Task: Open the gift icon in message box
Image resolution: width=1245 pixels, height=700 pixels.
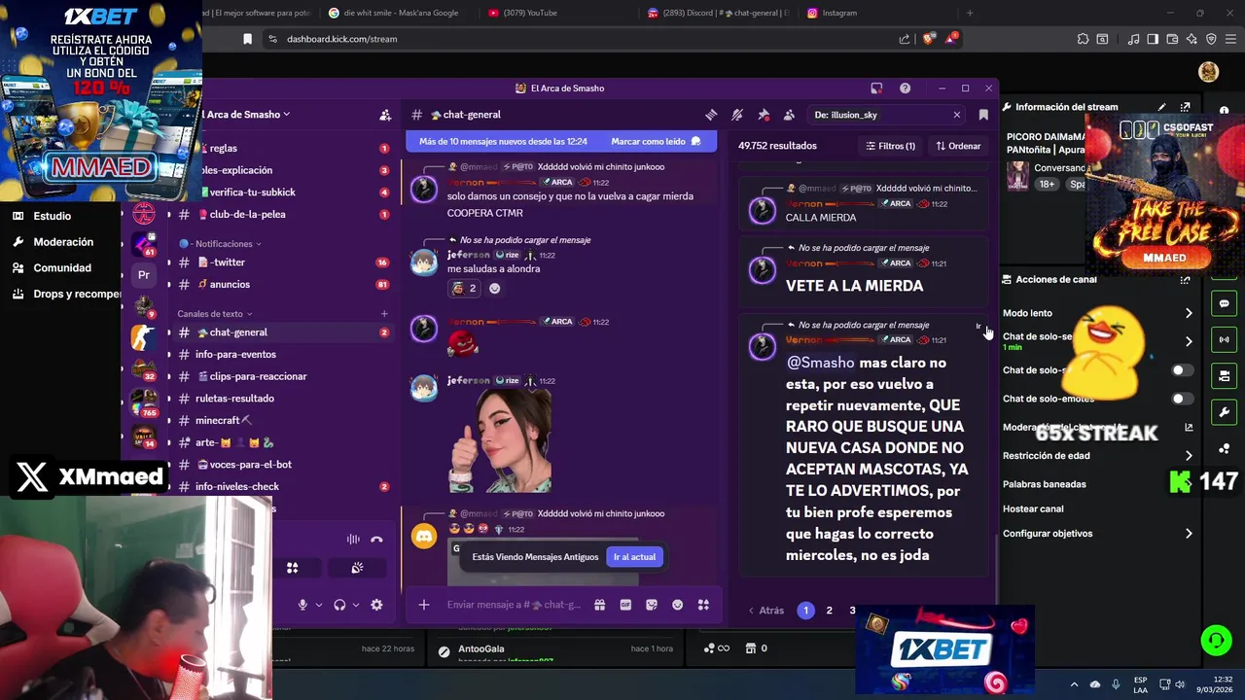Action: (x=600, y=605)
